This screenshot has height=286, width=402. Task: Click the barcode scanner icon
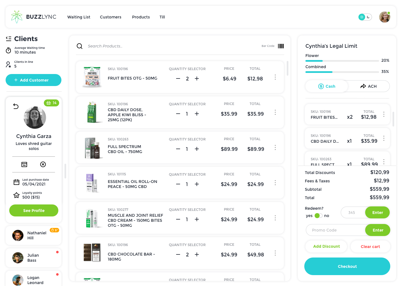pyautogui.click(x=281, y=46)
